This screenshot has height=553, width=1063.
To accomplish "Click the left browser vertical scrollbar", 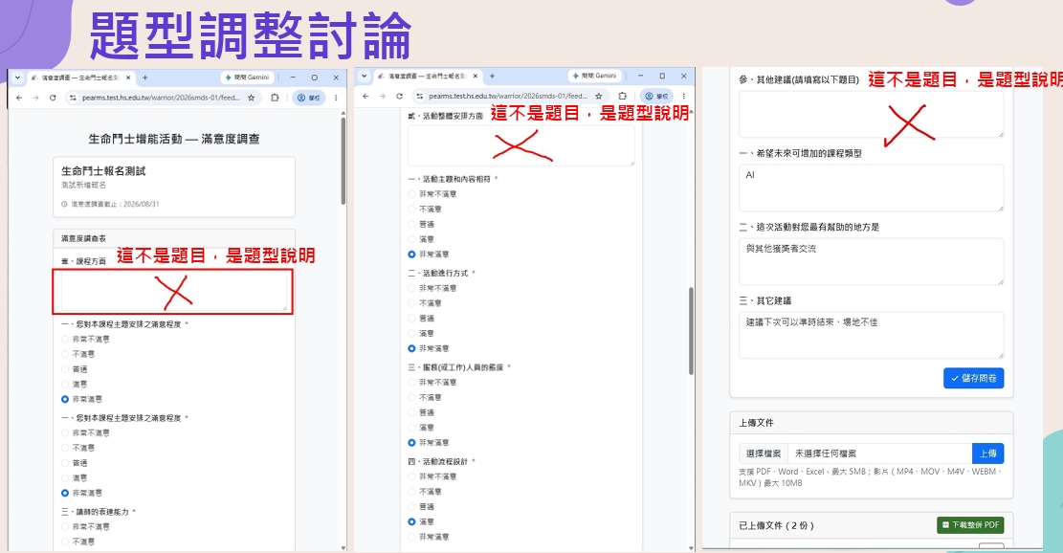I will coord(343,160).
